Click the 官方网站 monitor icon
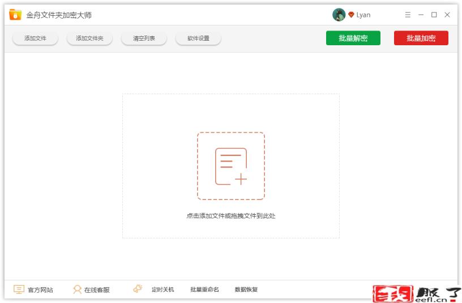The width and height of the screenshot is (462, 303). (19, 289)
